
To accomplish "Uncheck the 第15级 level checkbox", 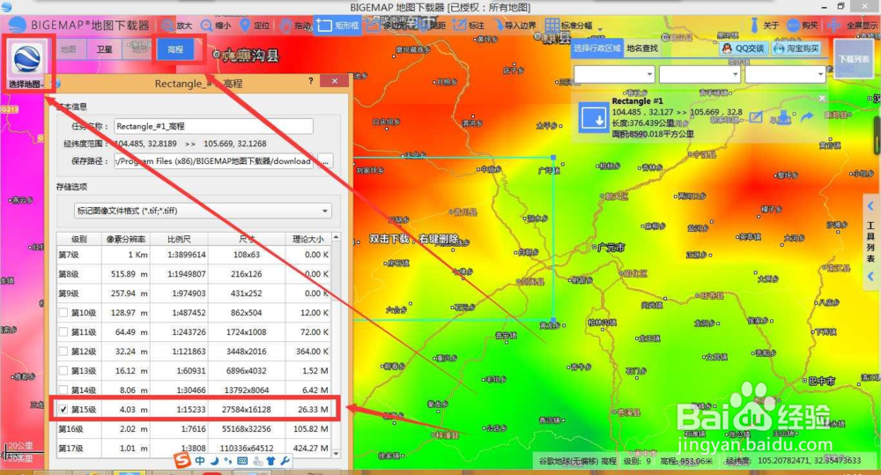I will [63, 409].
